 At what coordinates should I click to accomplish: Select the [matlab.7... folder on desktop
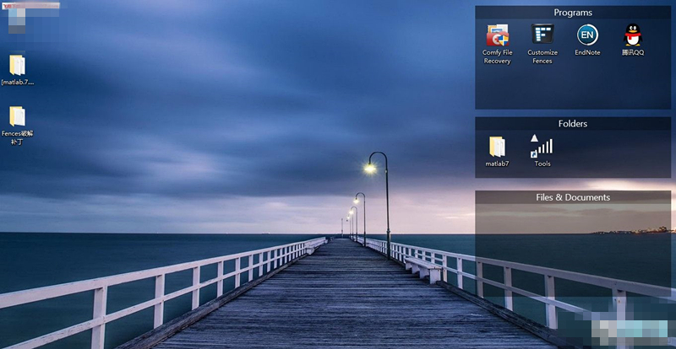pos(17,66)
